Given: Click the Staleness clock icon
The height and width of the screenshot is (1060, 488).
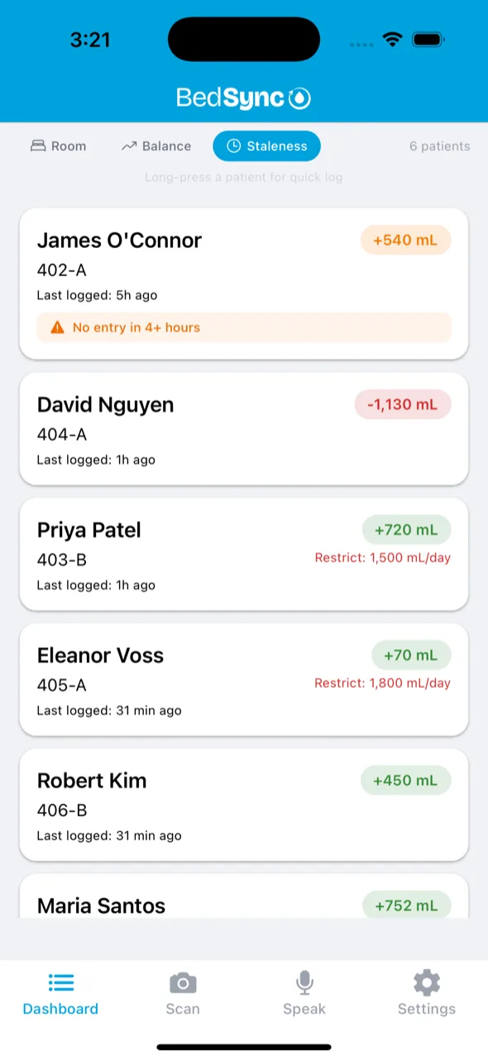Looking at the screenshot, I should 232,146.
